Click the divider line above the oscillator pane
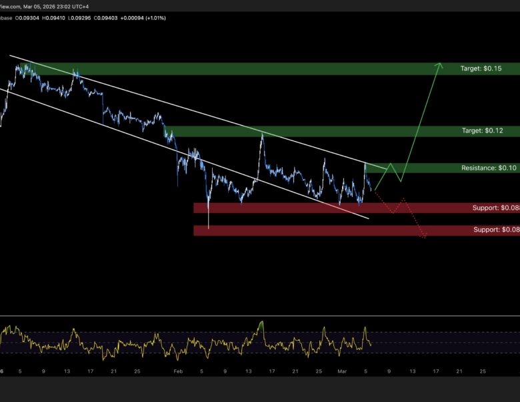 pos(260,316)
